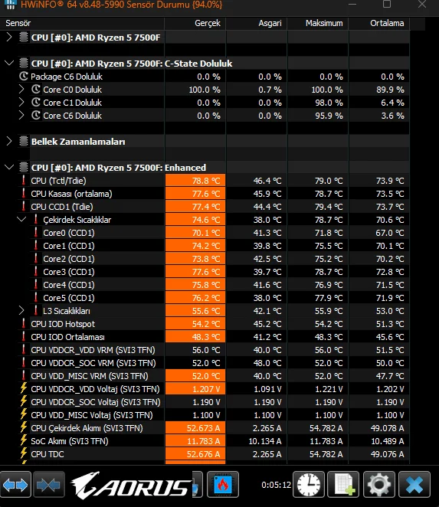Select the Core2 (CCD1) row label
The height and width of the screenshot is (507, 439).
click(x=69, y=259)
